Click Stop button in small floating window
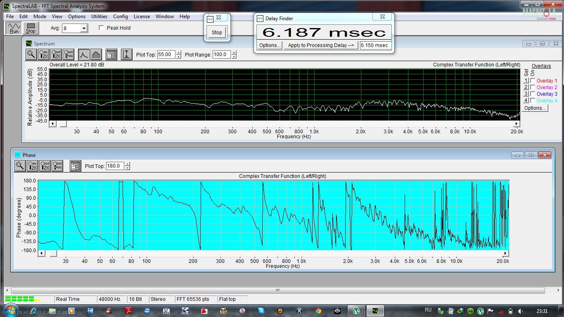The width and height of the screenshot is (564, 317). click(217, 32)
